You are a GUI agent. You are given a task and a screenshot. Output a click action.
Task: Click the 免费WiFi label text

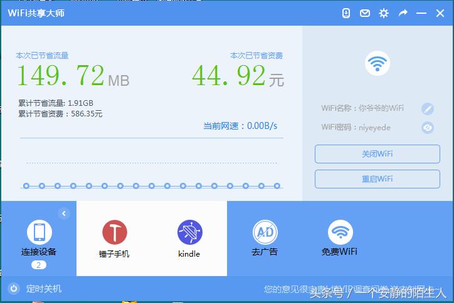[x=339, y=252]
